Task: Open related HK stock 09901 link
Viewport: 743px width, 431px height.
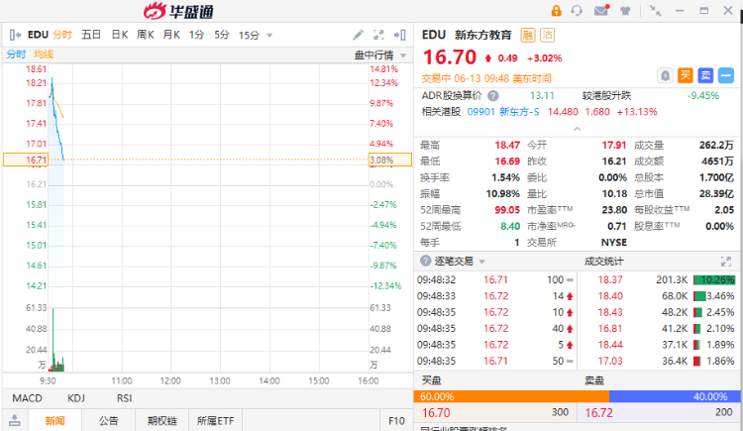Action: (480, 112)
